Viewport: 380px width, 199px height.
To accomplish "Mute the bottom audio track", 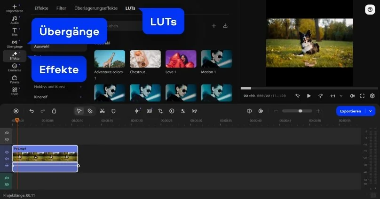I will [7, 178].
